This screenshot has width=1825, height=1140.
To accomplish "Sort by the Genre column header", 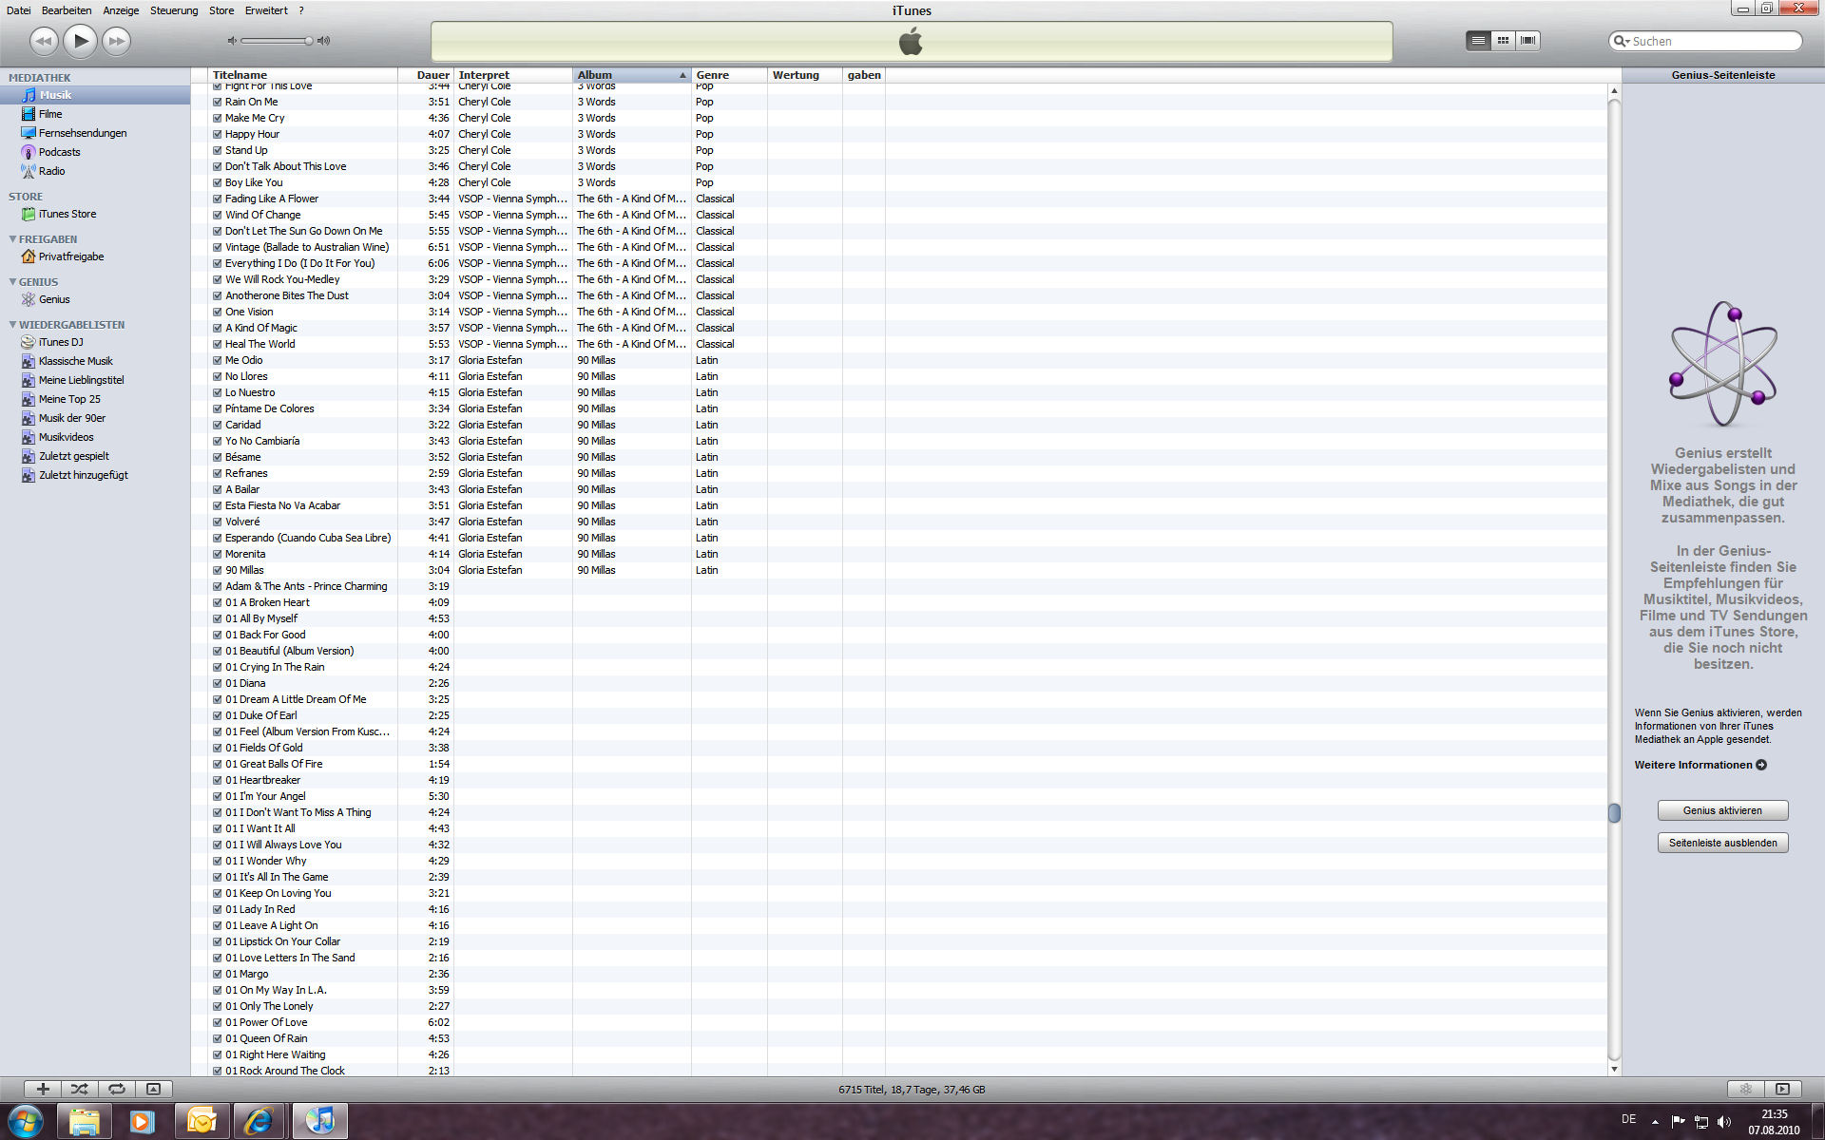I will (729, 75).
